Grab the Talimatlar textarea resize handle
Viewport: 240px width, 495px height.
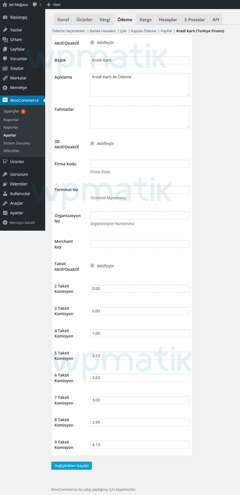(187, 126)
